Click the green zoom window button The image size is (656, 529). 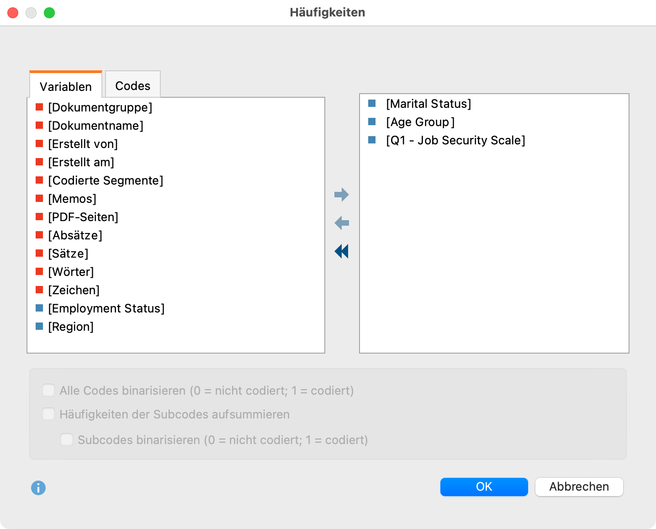49,13
